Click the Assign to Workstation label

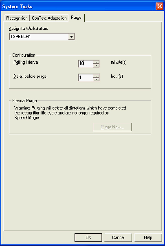(28, 29)
